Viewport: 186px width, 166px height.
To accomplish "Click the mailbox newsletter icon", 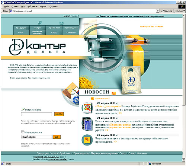I will coord(22,132).
